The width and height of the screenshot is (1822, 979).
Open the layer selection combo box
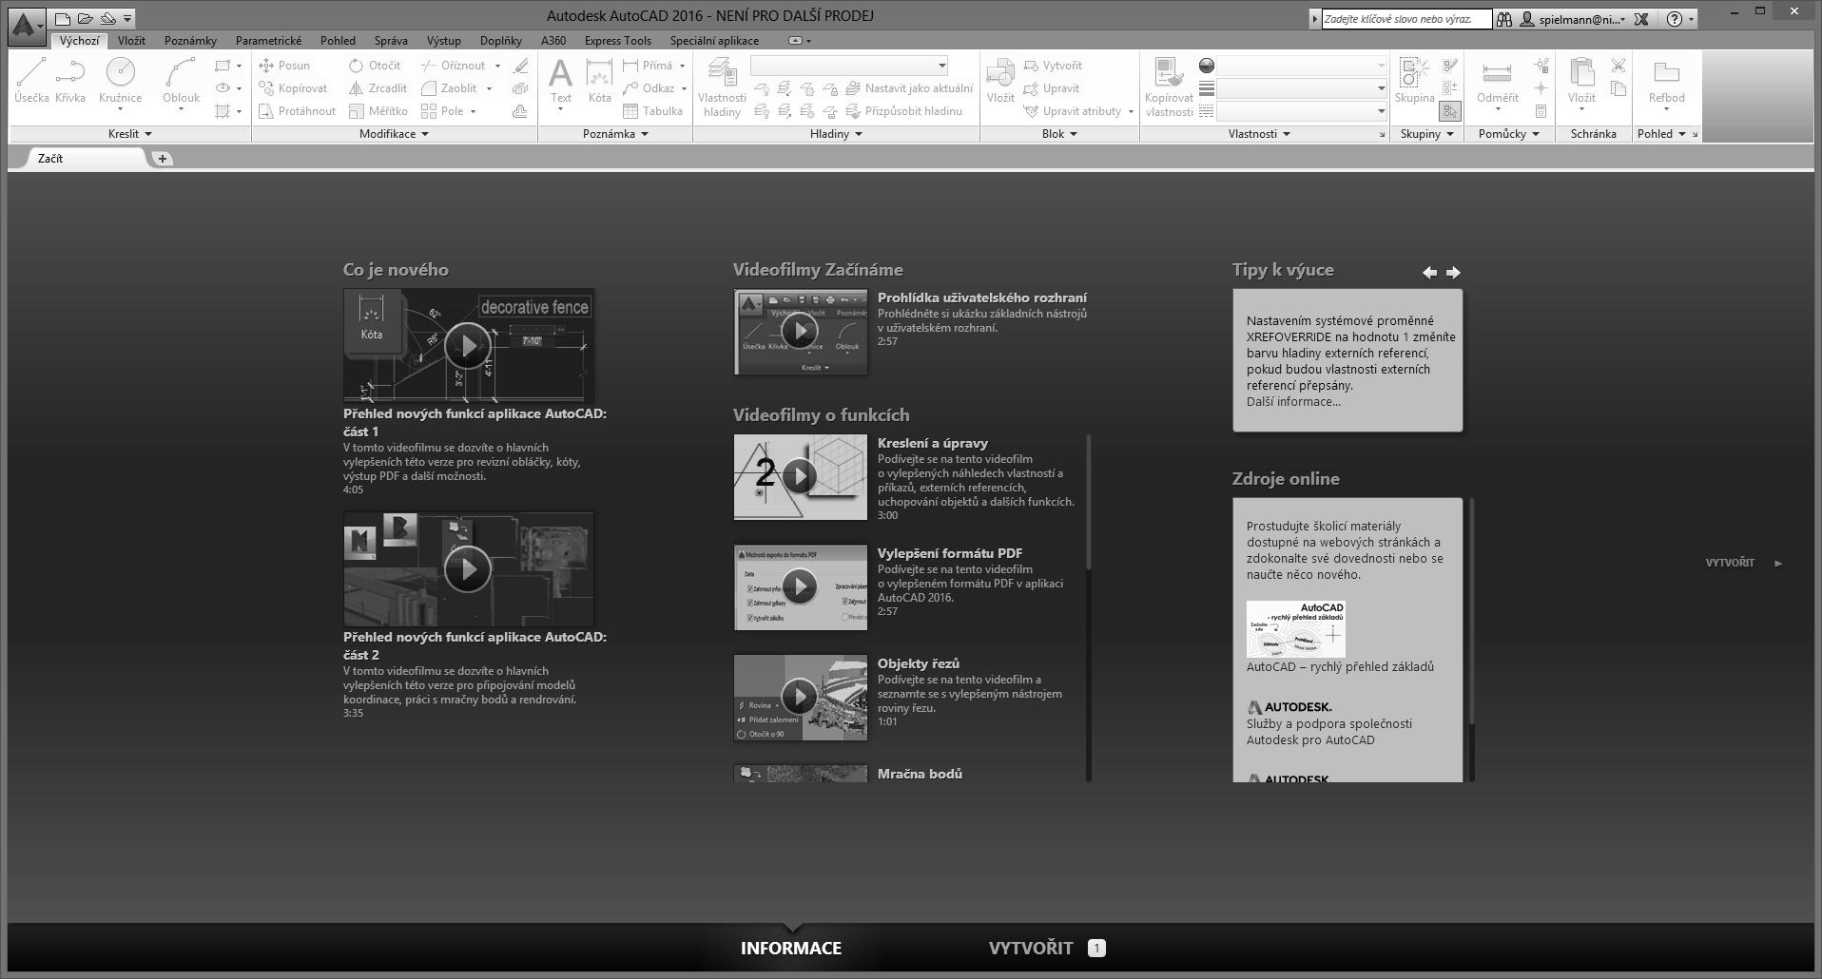849,66
